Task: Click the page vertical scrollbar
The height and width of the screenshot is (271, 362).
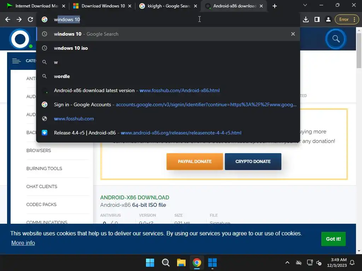Action: tap(359, 51)
